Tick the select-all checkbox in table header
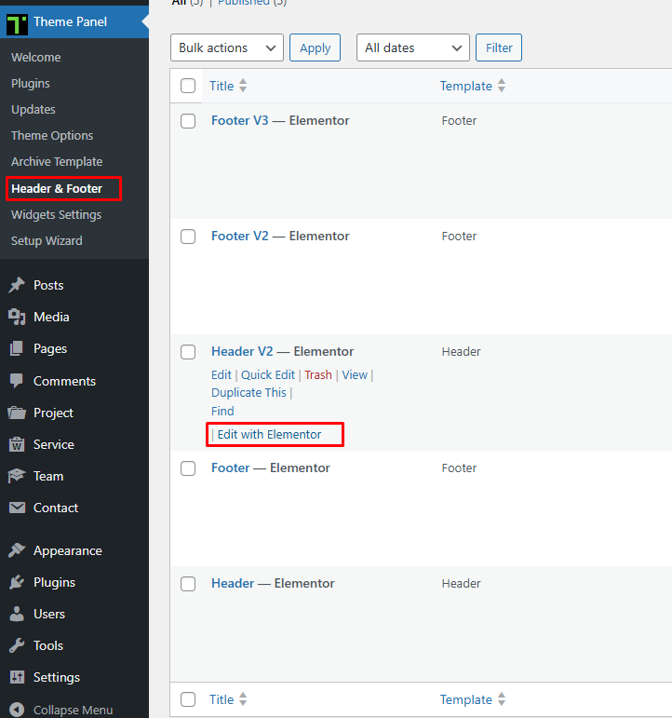The image size is (672, 718). coord(188,86)
